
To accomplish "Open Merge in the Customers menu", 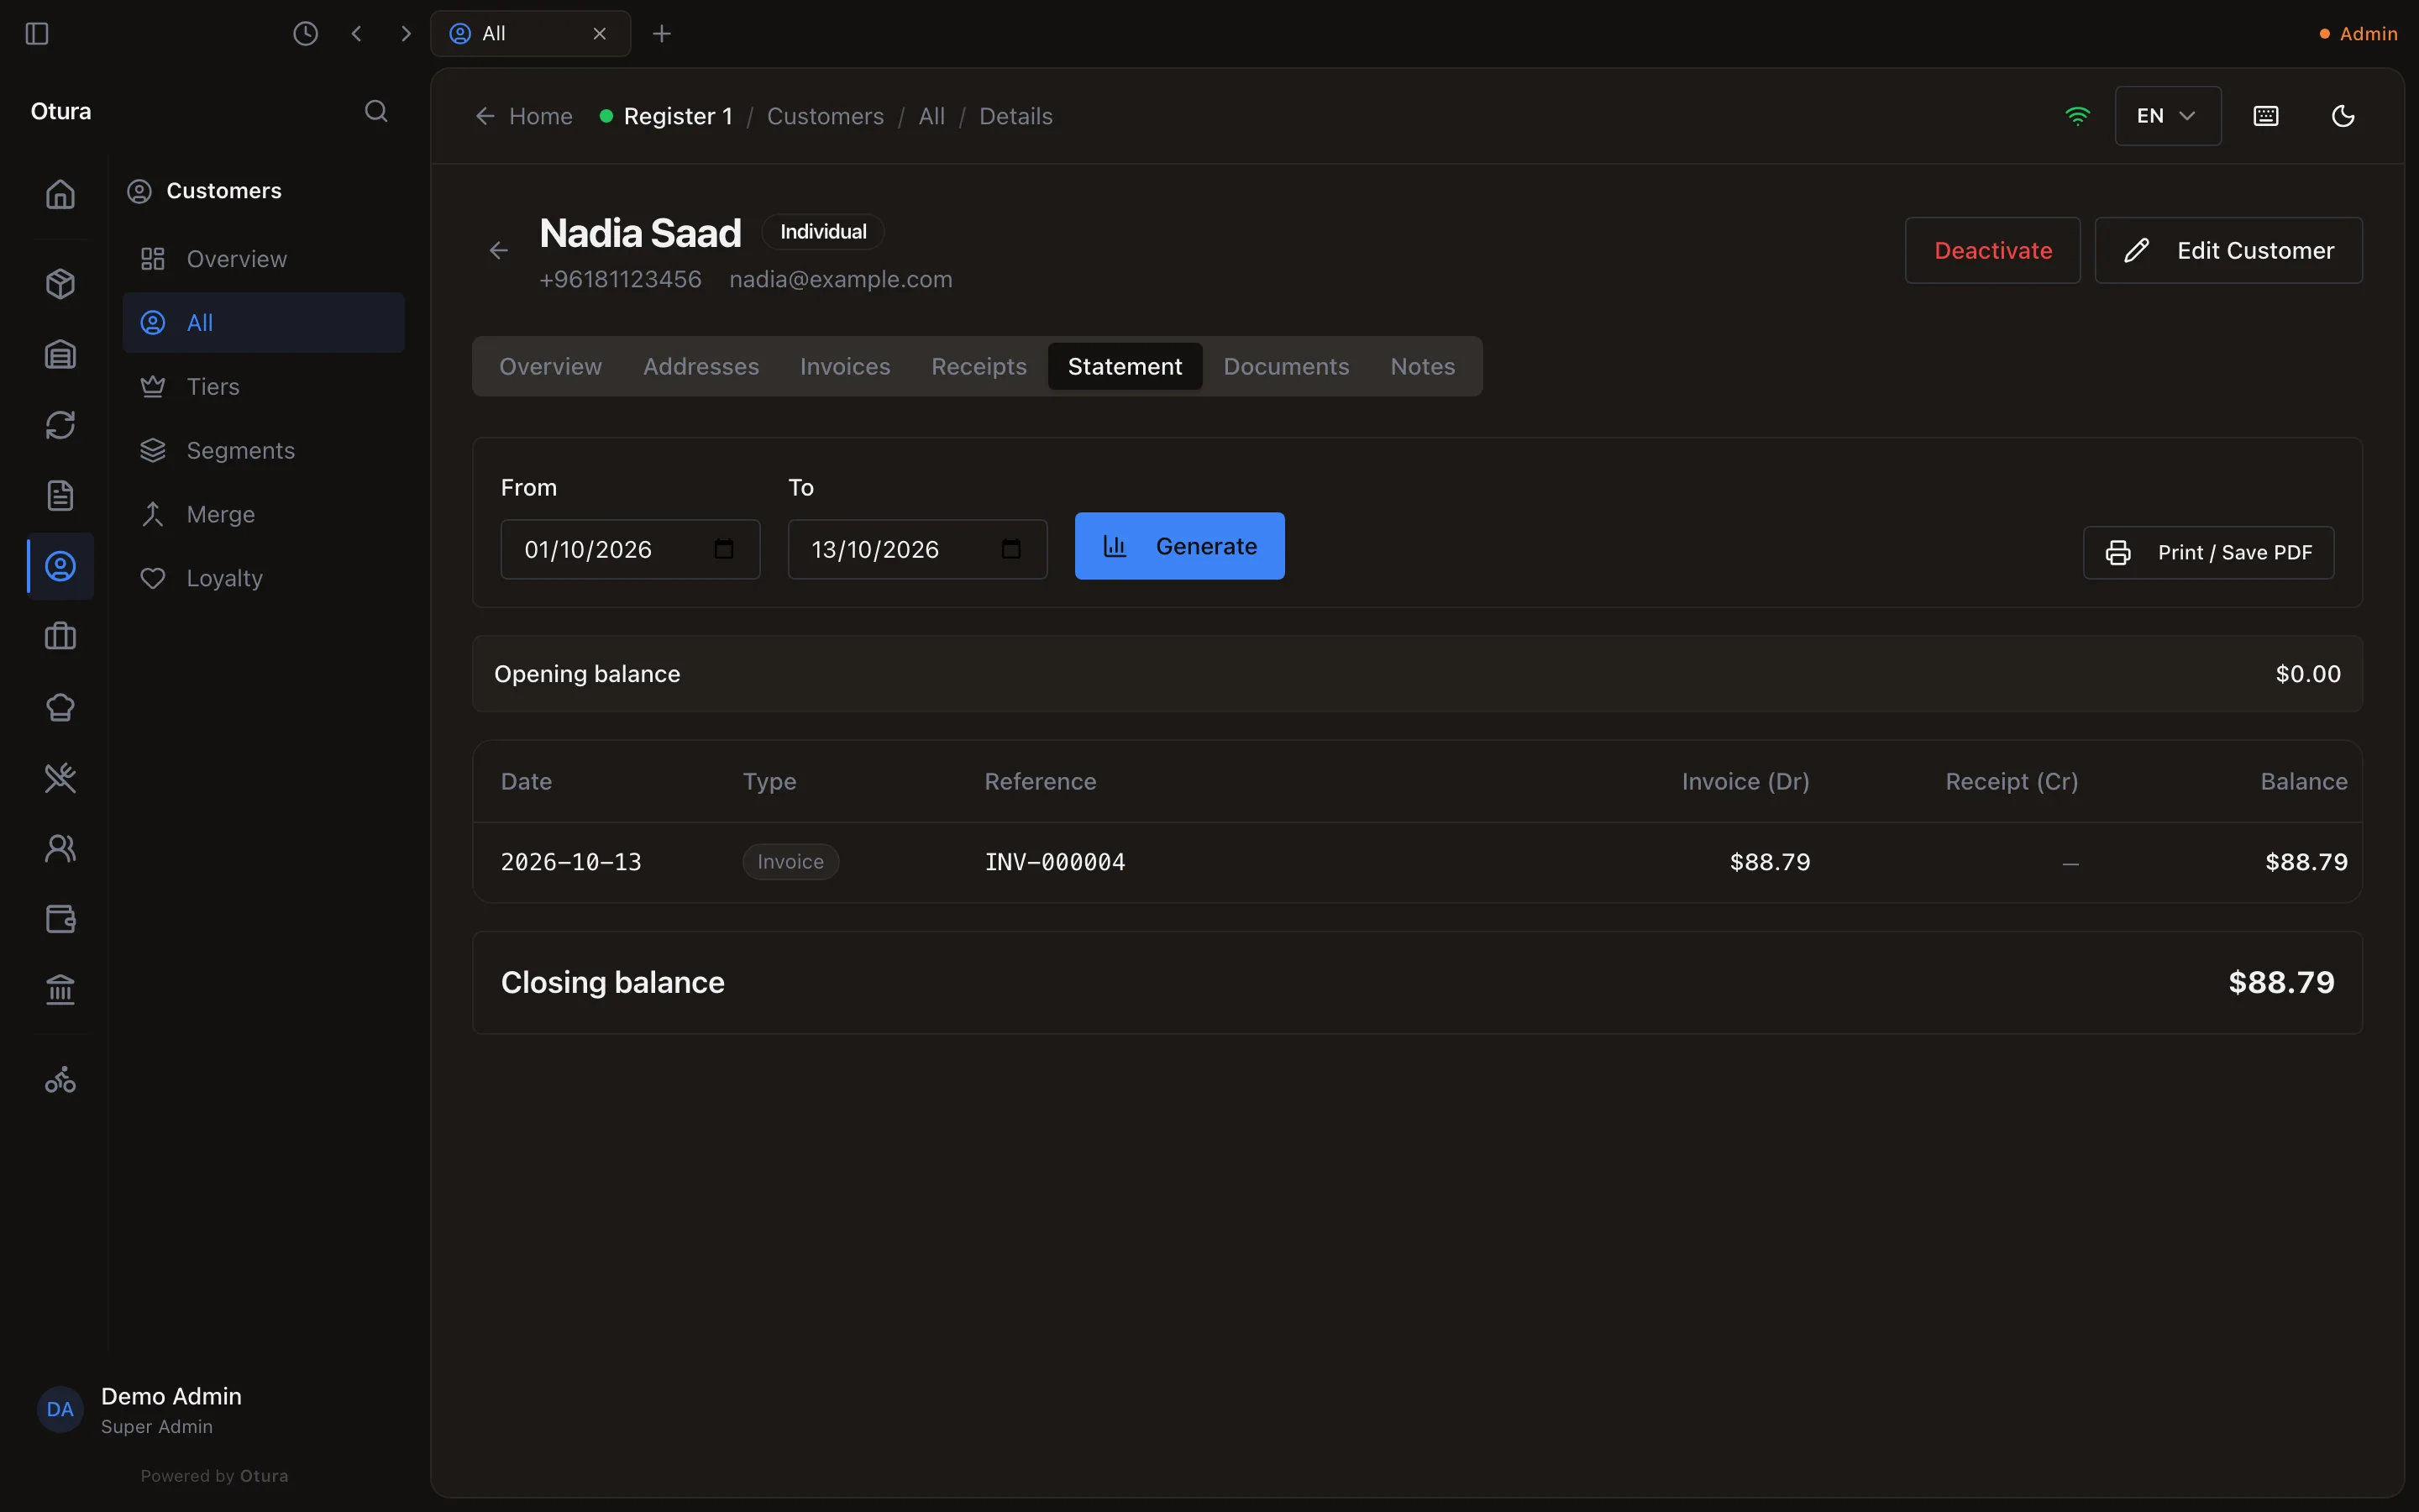I will coord(264,515).
